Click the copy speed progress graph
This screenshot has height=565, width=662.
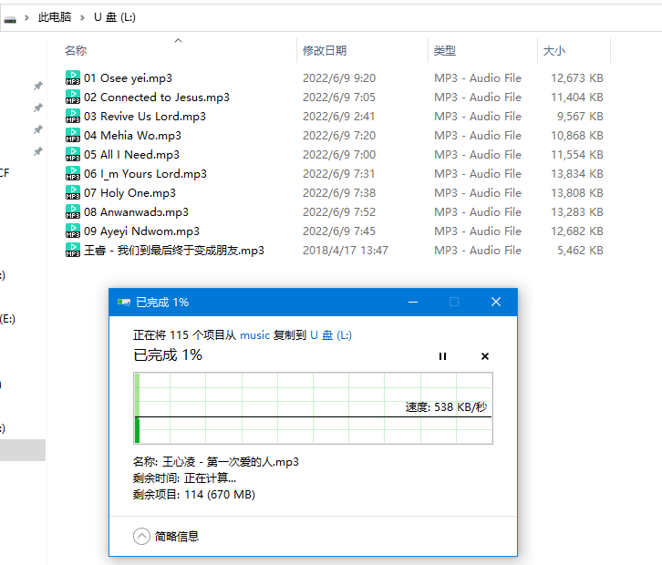coord(313,408)
